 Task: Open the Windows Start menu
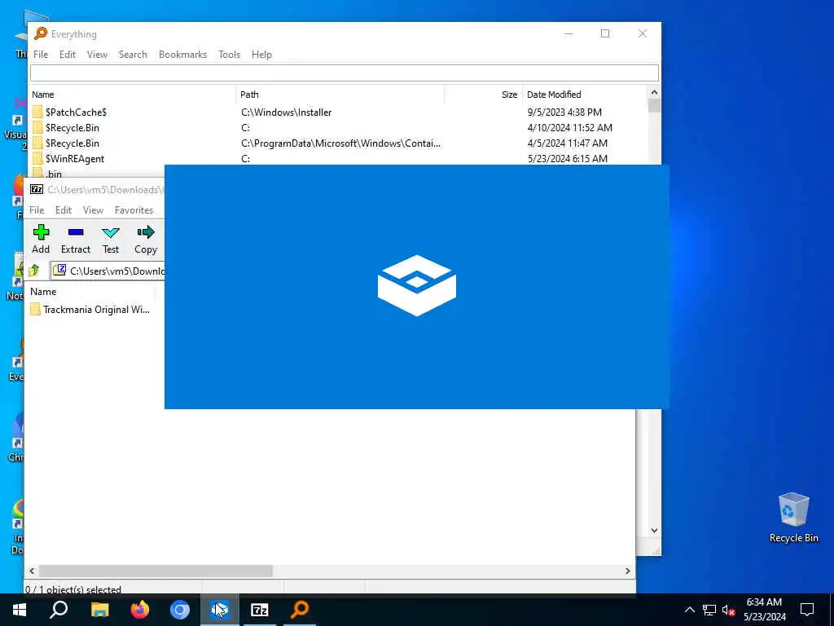pos(20,610)
